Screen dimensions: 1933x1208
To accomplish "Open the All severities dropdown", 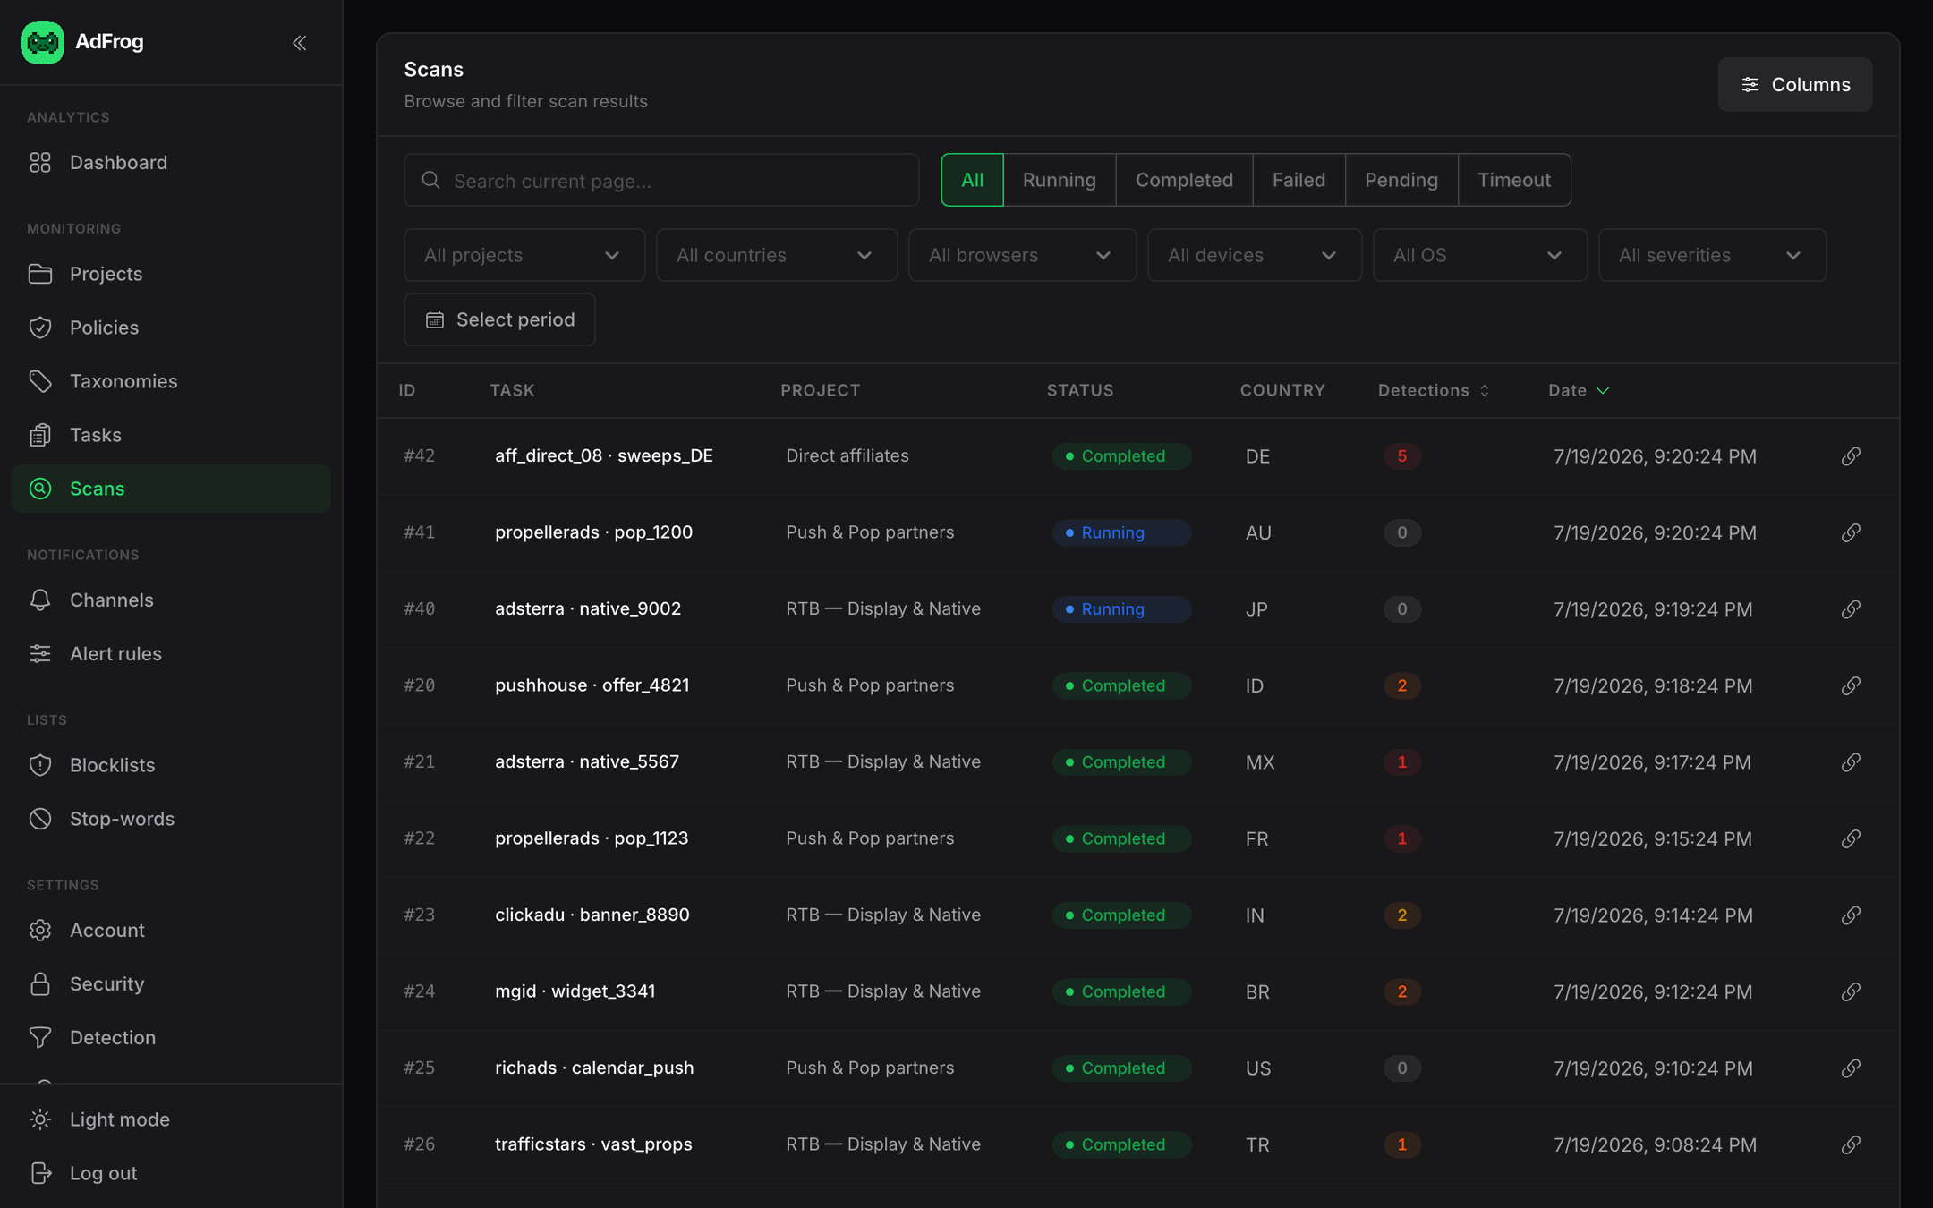I will click(1712, 255).
